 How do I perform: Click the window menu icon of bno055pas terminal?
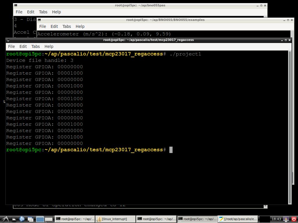(x=16, y=6)
